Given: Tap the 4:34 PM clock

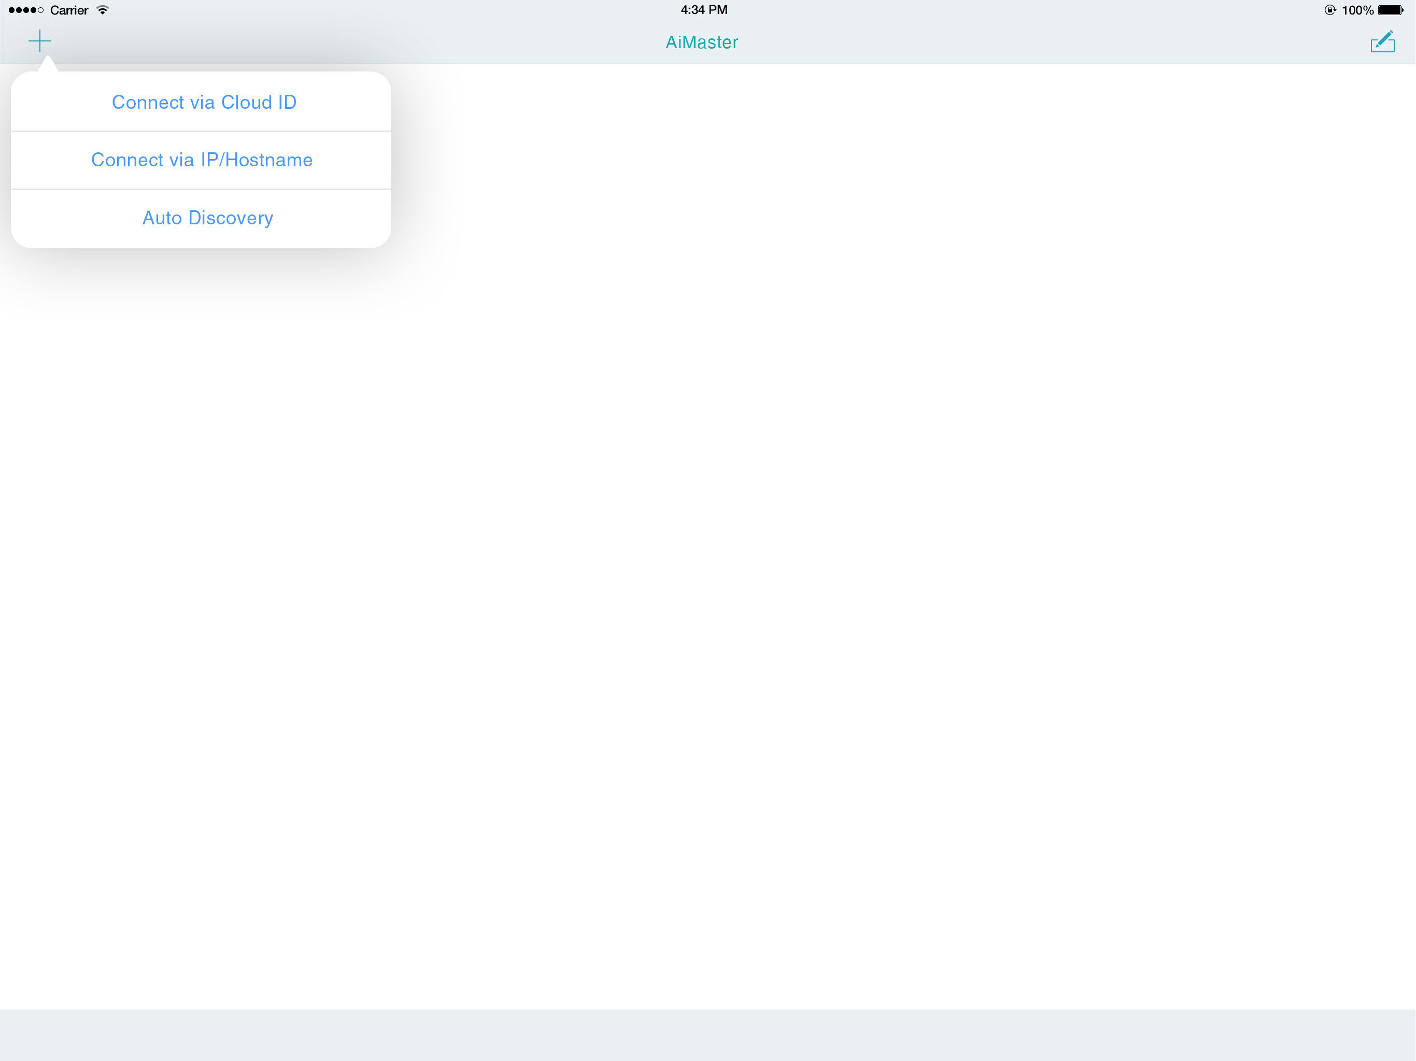Looking at the screenshot, I should coord(703,10).
